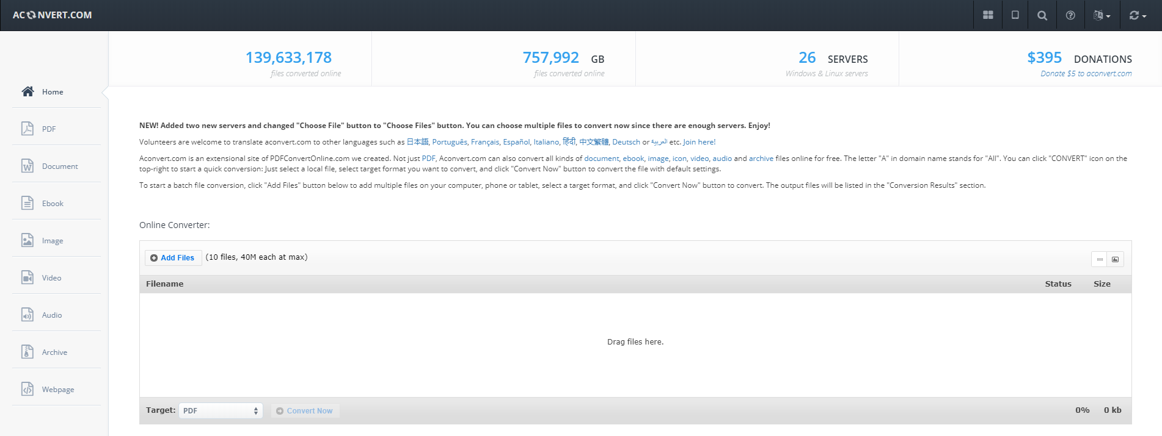
Task: Open the four-square grid icon in header
Action: click(x=988, y=15)
